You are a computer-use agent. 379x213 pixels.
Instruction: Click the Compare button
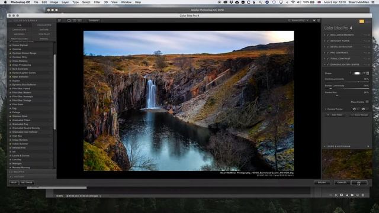[94, 21]
